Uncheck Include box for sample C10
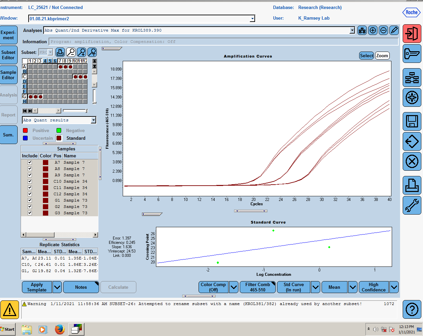 [x=30, y=181]
